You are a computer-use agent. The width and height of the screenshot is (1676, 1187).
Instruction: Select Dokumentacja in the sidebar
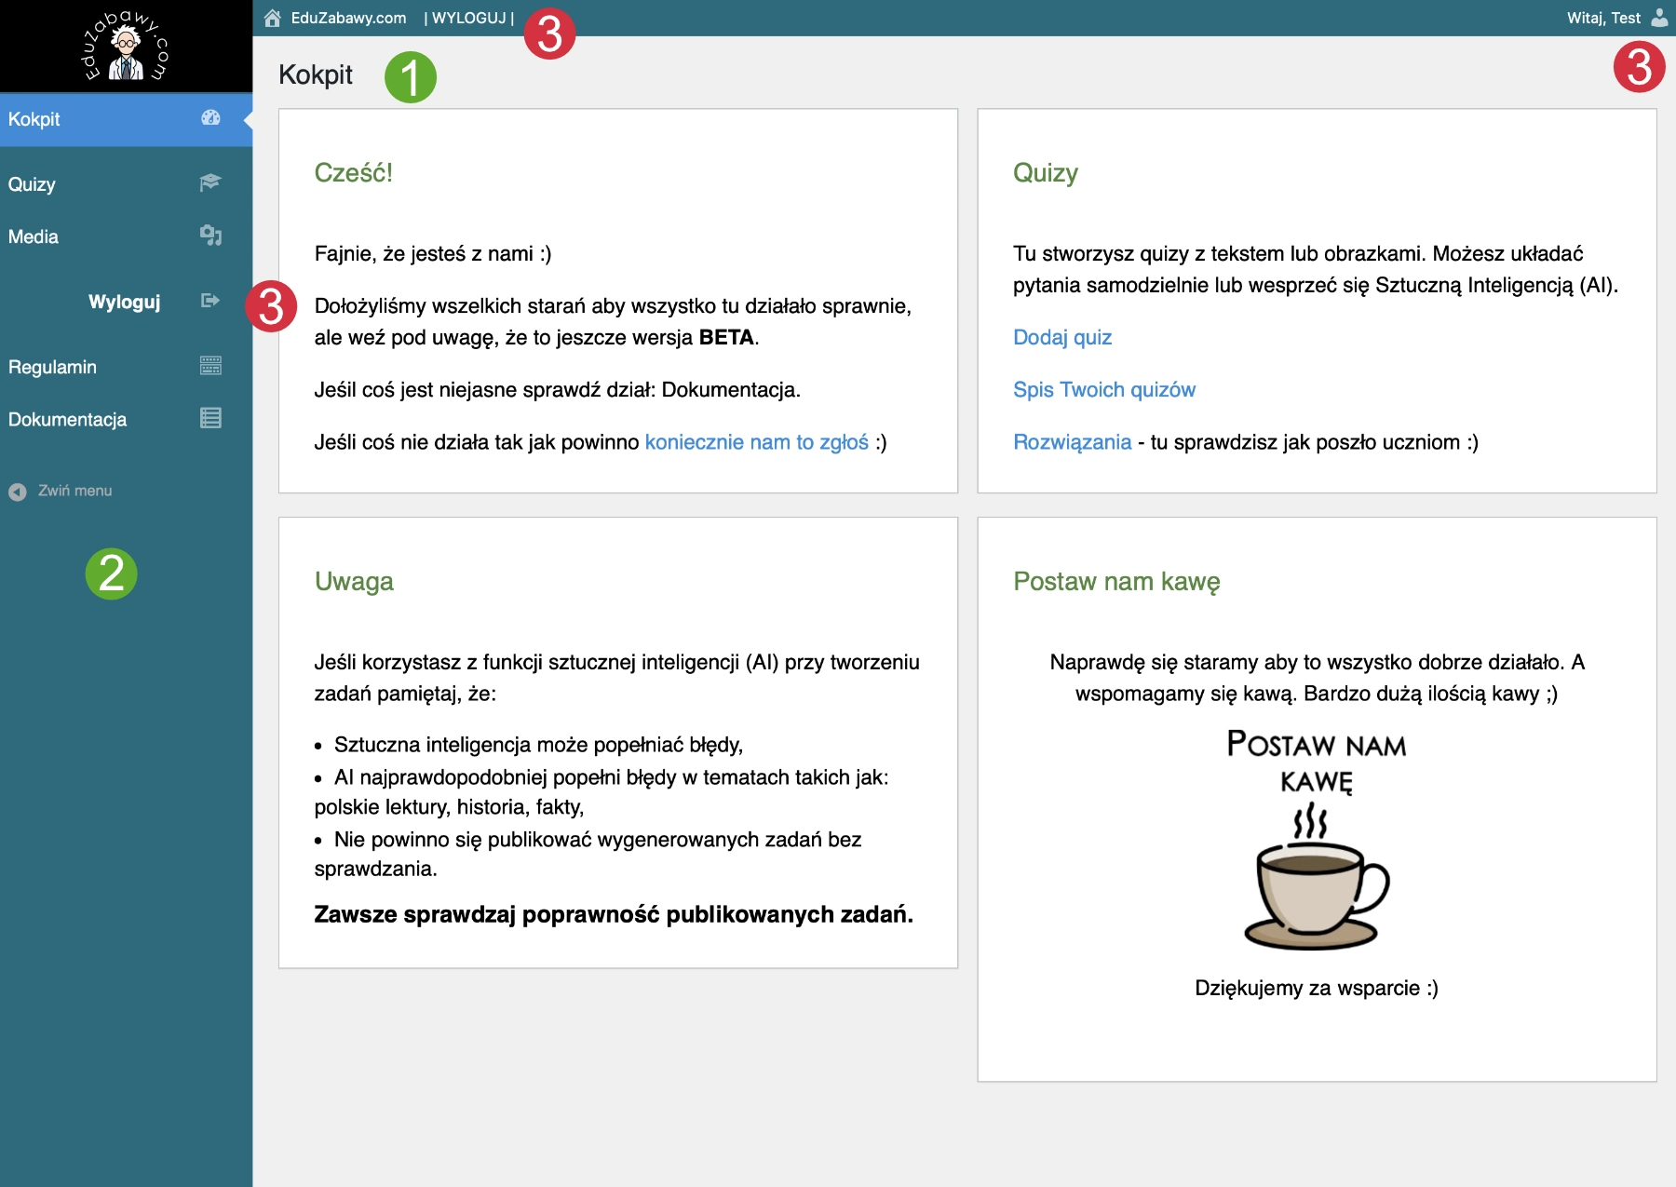pyautogui.click(x=68, y=419)
